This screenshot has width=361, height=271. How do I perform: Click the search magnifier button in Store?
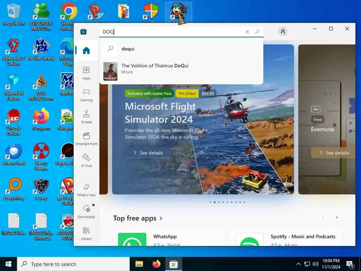click(x=257, y=31)
